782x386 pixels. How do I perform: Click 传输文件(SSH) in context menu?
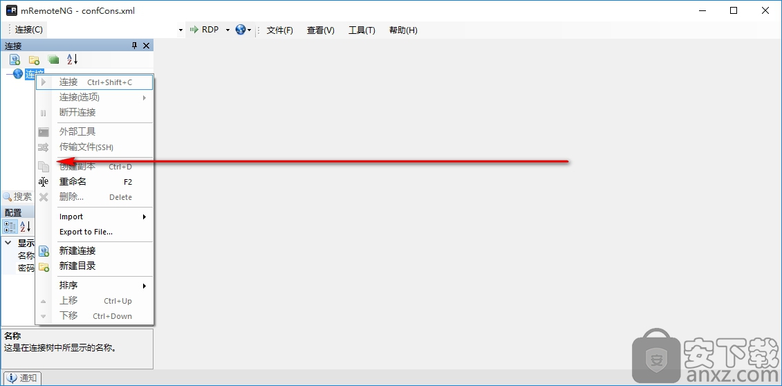click(x=95, y=147)
